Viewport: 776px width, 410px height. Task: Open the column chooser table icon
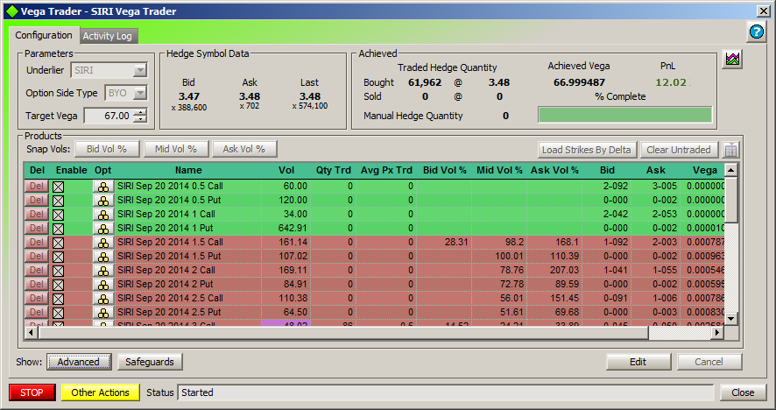[x=730, y=150]
